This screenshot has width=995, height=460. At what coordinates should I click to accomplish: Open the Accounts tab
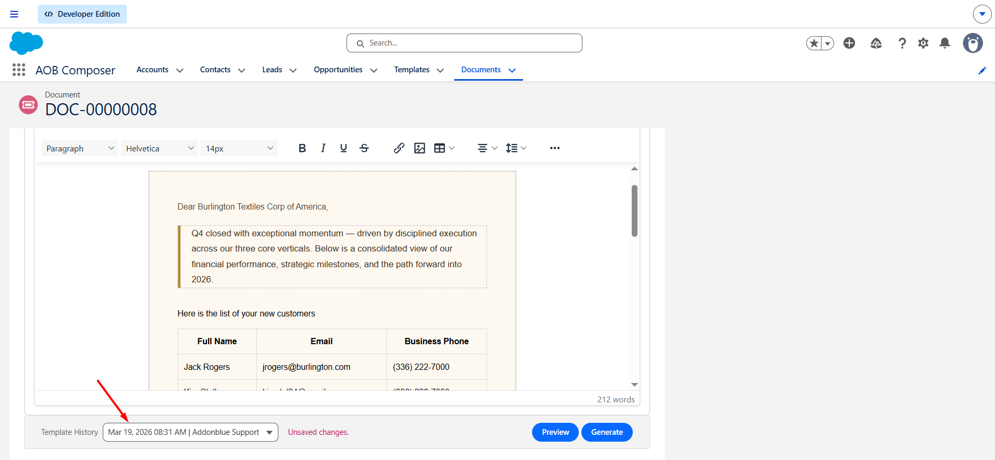click(x=153, y=70)
